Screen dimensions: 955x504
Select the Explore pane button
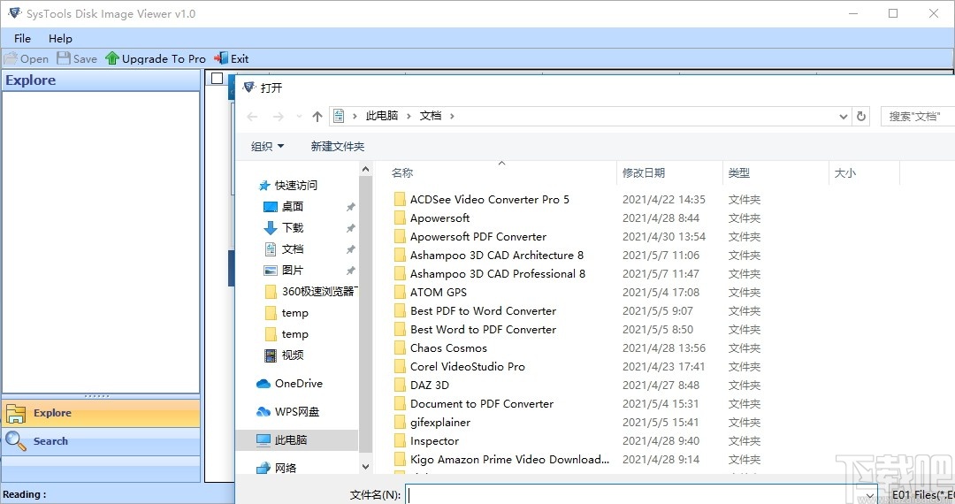(101, 413)
